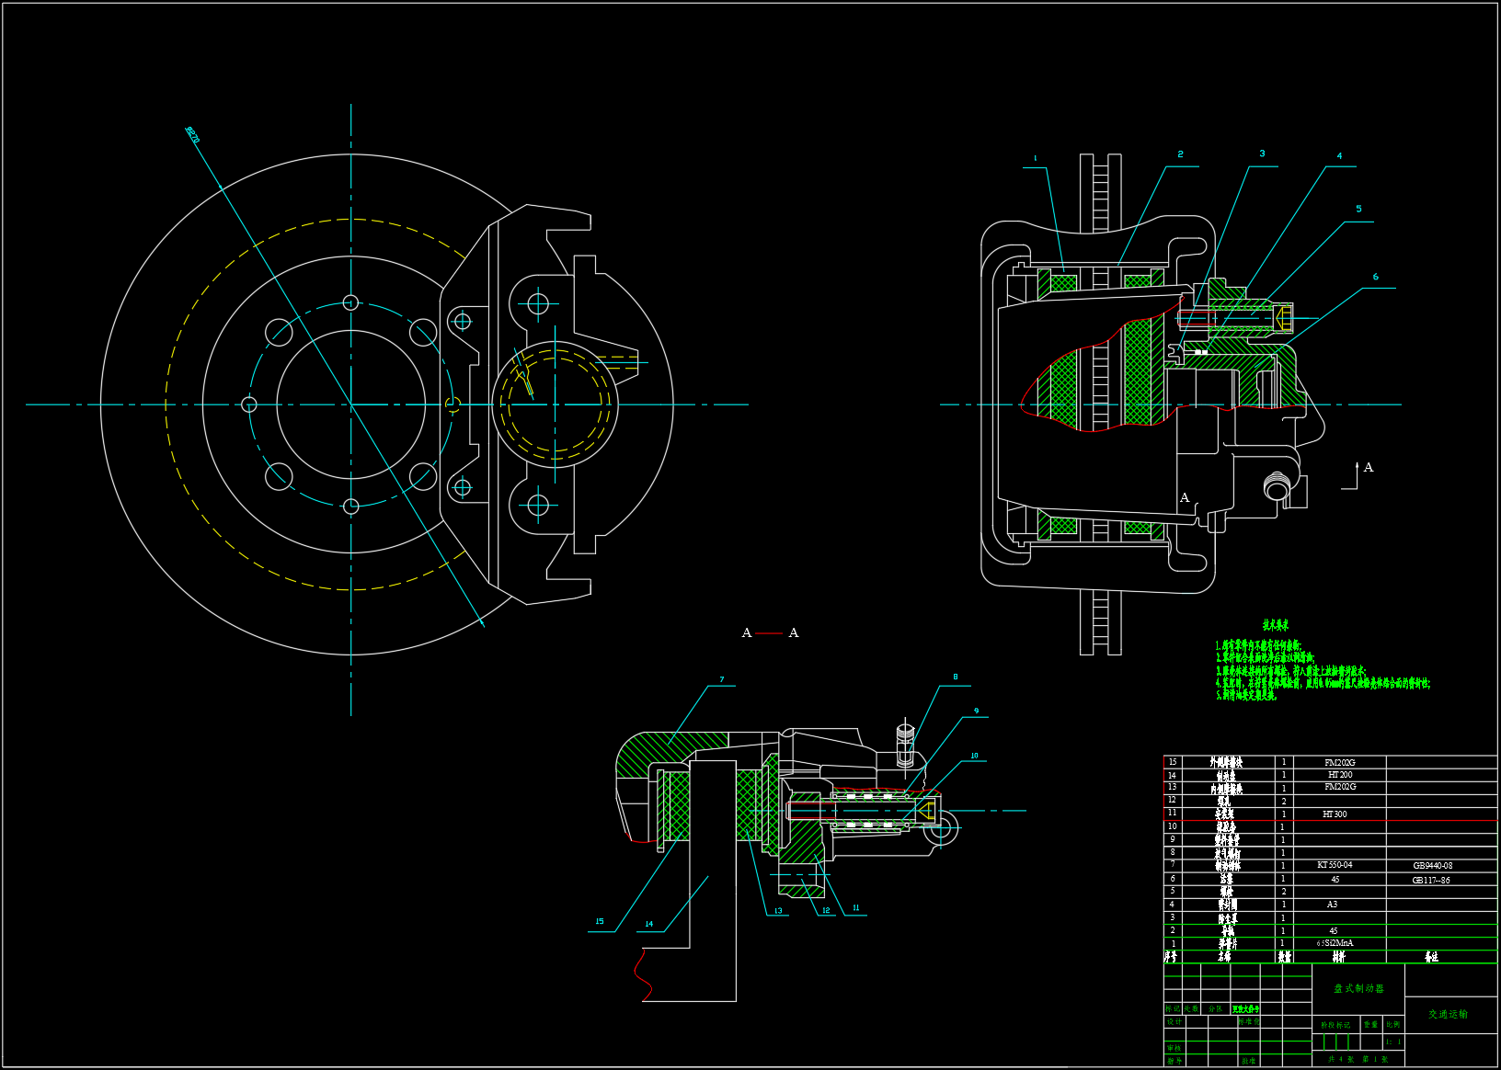Click the A3 material cell
Screen dimensions: 1501x1070
(1332, 905)
